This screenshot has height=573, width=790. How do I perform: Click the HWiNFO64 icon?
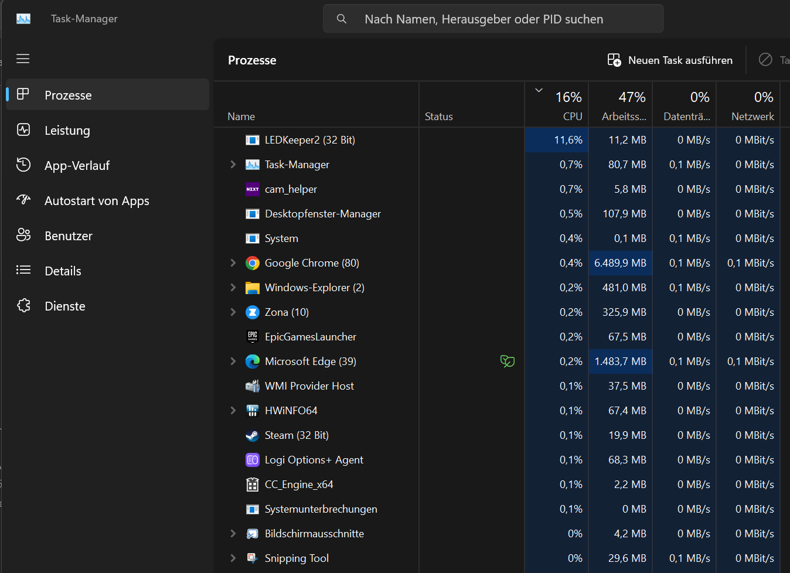(253, 411)
